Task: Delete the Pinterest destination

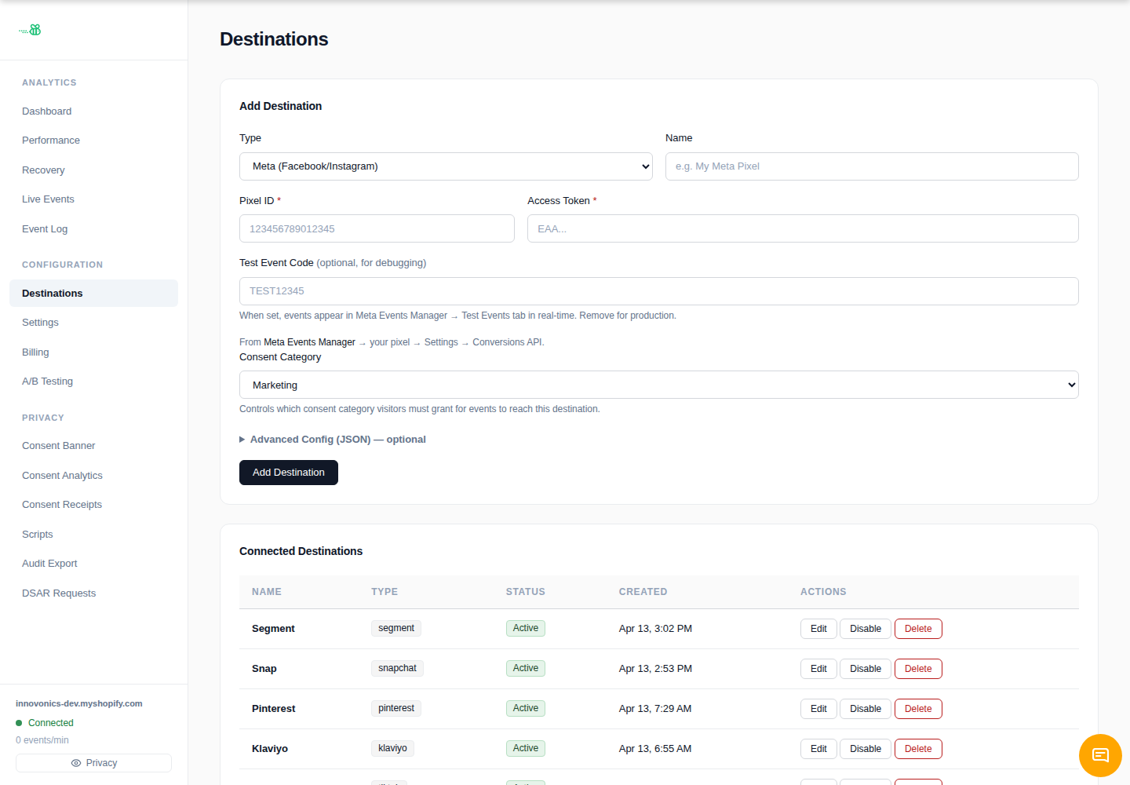Action: pyautogui.click(x=918, y=709)
